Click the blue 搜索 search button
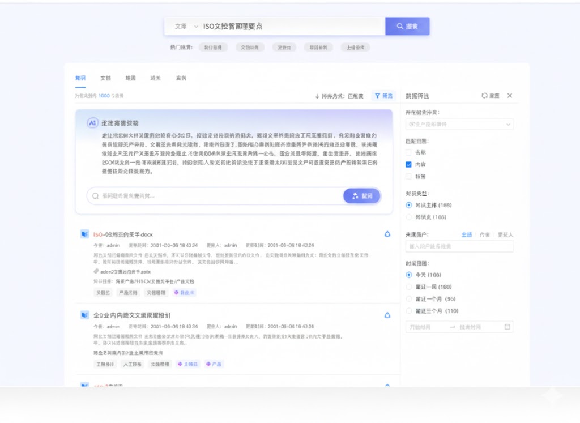Screen dimensions: 580x423 [x=407, y=25]
